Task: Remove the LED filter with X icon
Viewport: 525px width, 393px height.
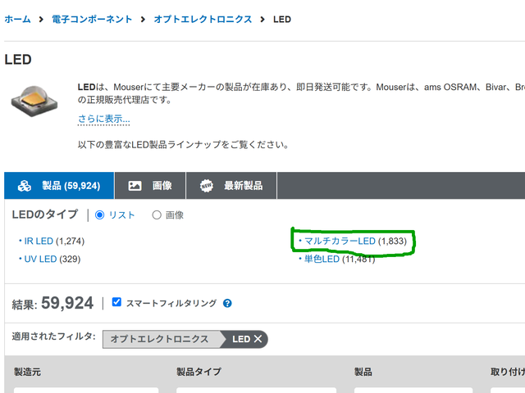Action: tap(258, 339)
